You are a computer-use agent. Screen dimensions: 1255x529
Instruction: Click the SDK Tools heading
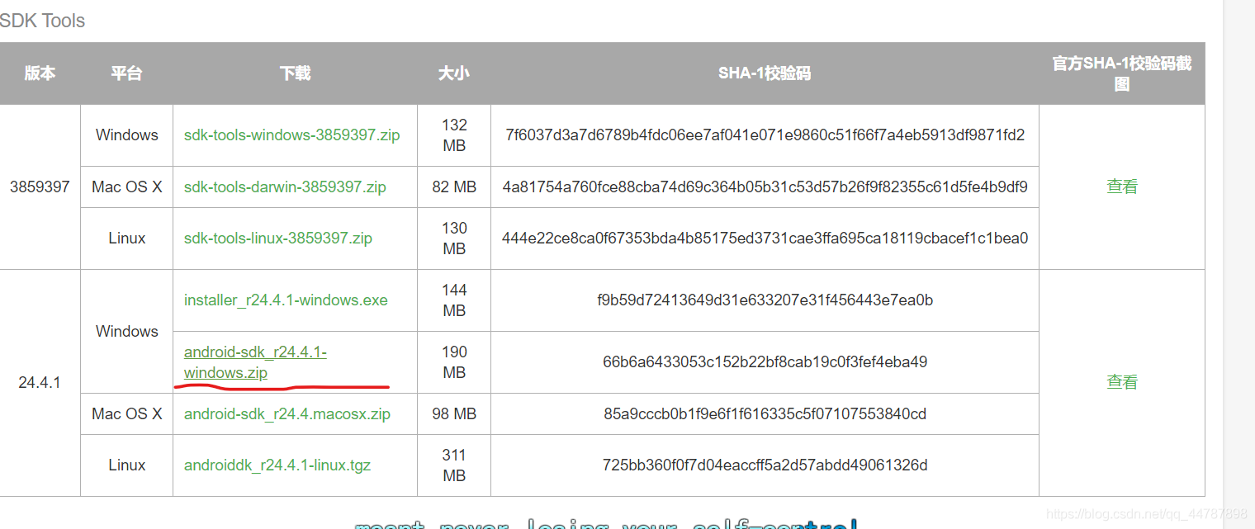pyautogui.click(x=42, y=21)
